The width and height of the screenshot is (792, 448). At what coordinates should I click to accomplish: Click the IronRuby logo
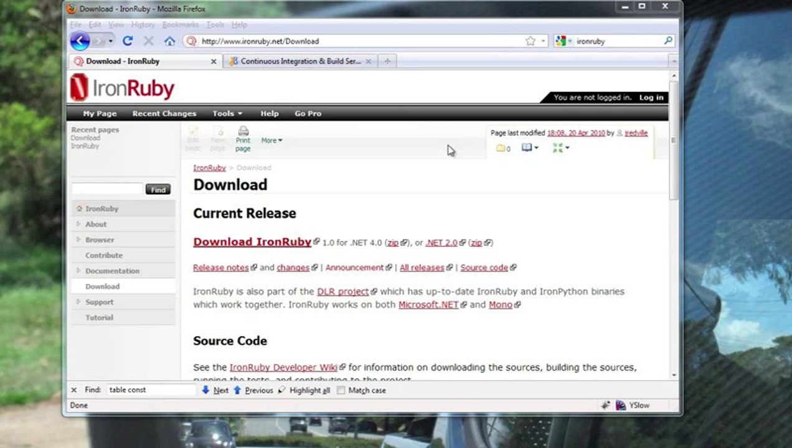[122, 87]
